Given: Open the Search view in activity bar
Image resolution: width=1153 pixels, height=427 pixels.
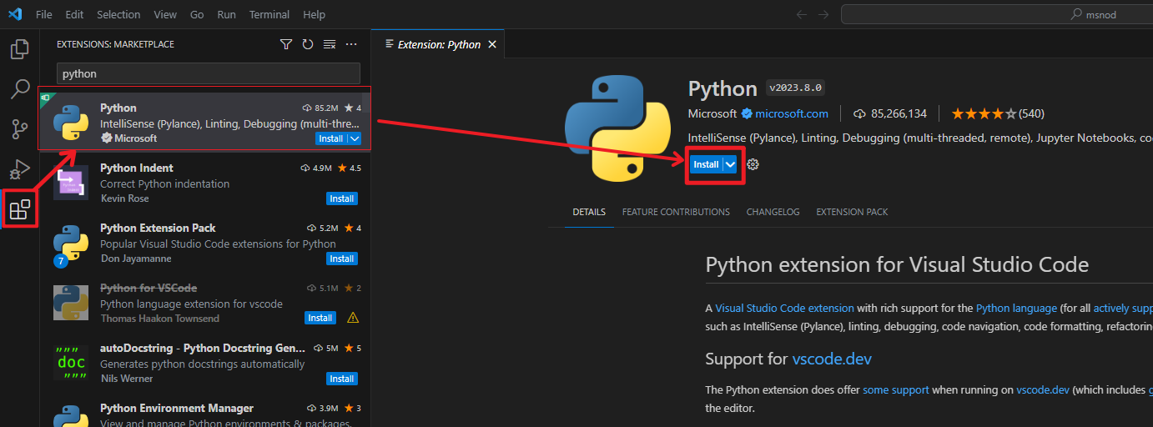Looking at the screenshot, I should [x=19, y=89].
